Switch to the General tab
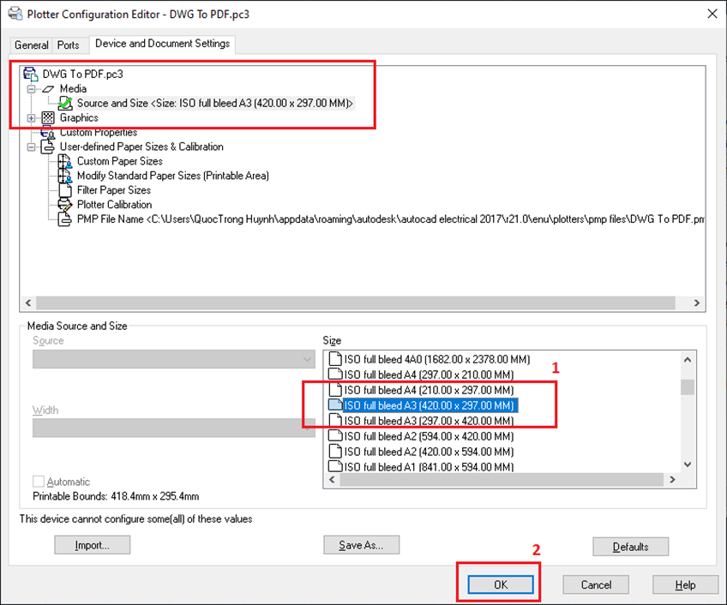 click(x=32, y=45)
